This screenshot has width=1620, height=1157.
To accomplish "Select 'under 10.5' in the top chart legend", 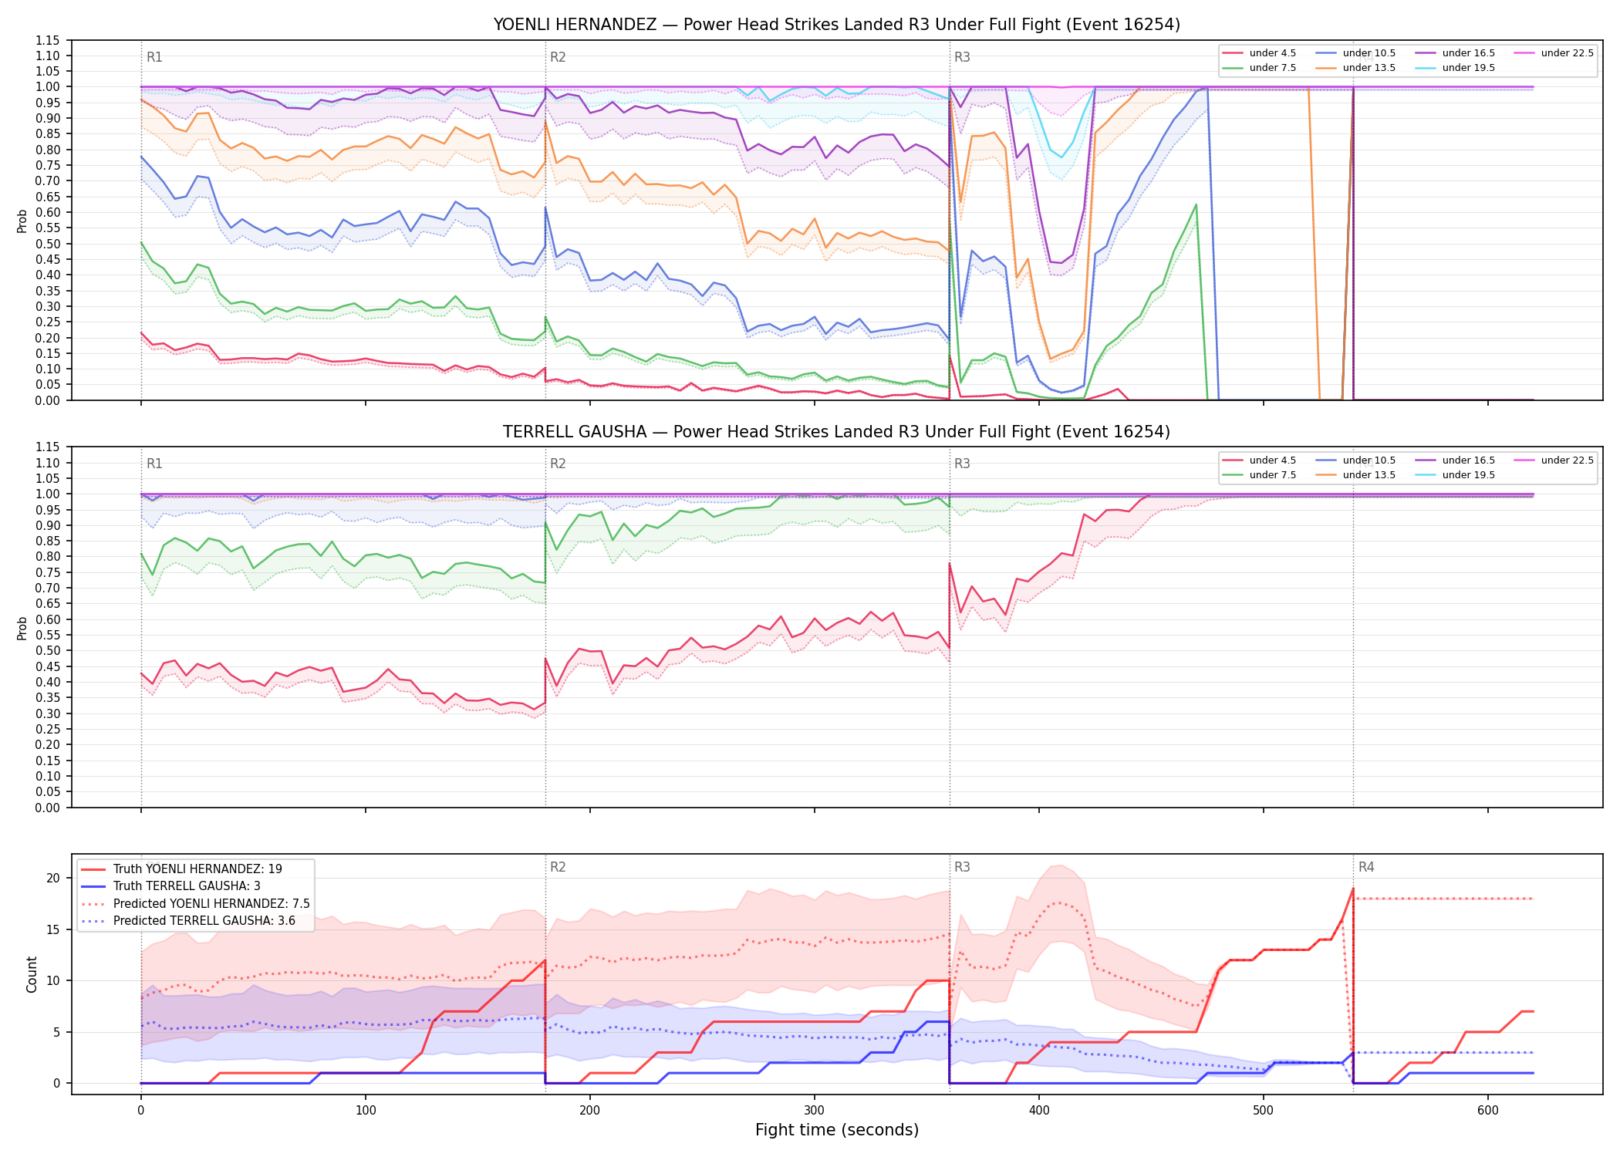I will click(x=1355, y=53).
